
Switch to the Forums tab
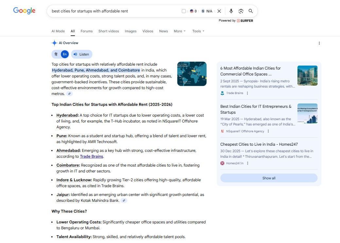86,31
